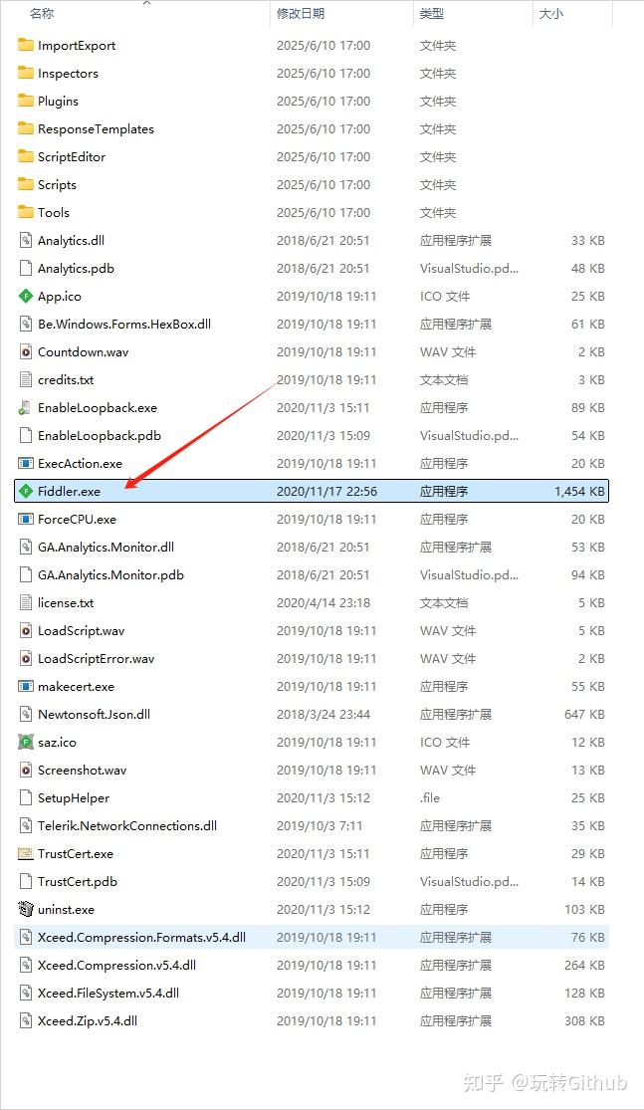Screen dimensions: 644x1110
Task: Click the makecert.exe program icon
Action: [26, 687]
